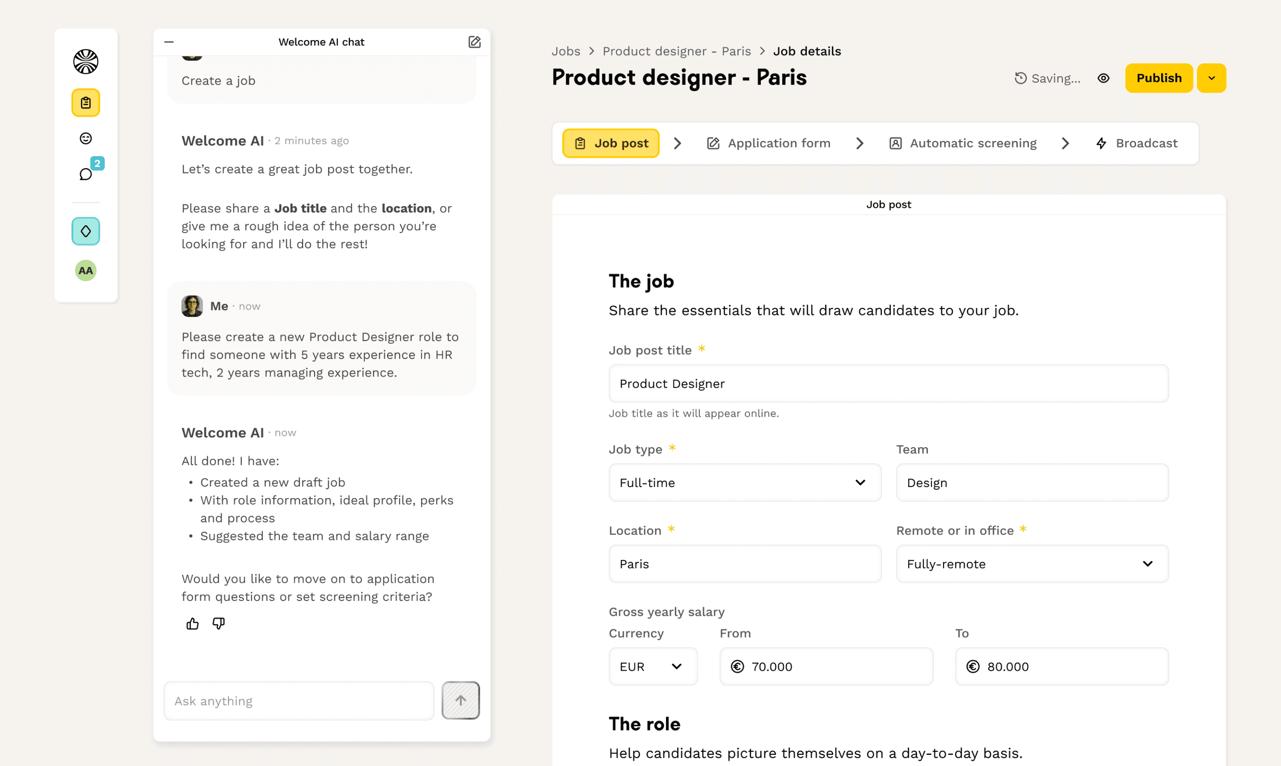This screenshot has width=1281, height=766.
Task: Open the Remote or in office dropdown
Action: [1031, 564]
